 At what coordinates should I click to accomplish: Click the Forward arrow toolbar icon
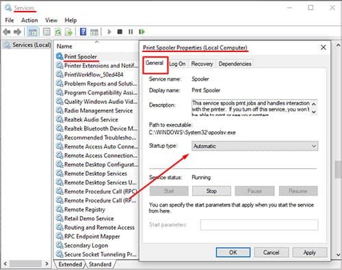(17, 31)
